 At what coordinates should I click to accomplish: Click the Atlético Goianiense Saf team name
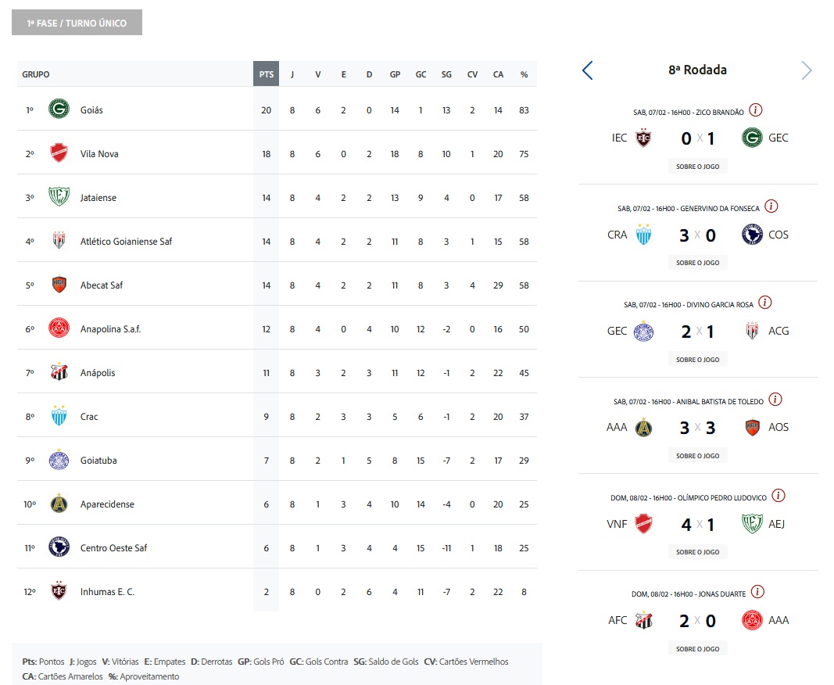click(126, 242)
